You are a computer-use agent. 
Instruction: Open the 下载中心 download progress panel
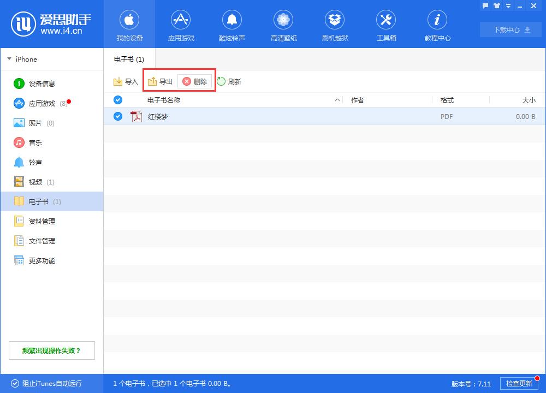[510, 29]
